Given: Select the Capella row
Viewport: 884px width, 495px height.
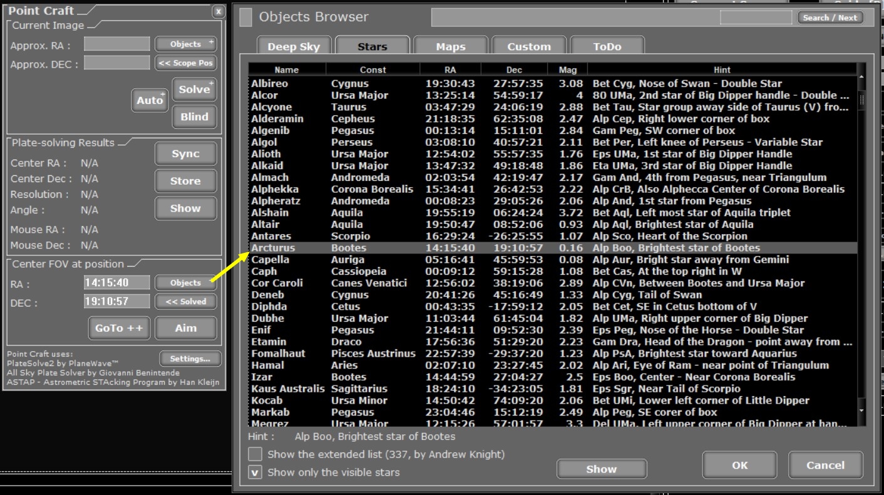Looking at the screenshot, I should (552, 260).
